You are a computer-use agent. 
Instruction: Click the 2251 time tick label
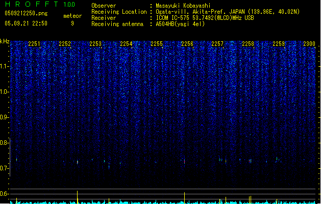[34, 44]
